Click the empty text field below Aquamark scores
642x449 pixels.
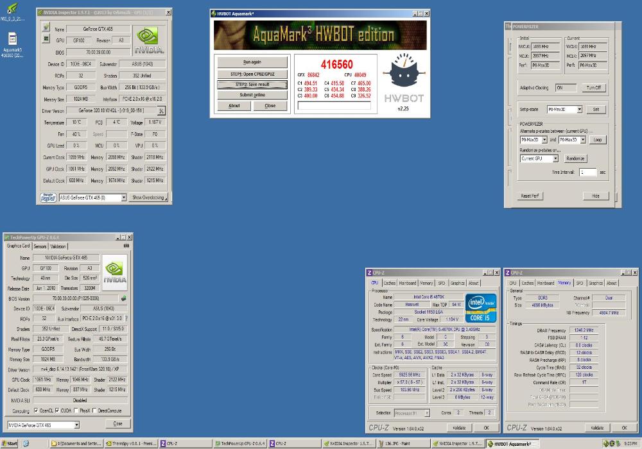click(x=334, y=105)
